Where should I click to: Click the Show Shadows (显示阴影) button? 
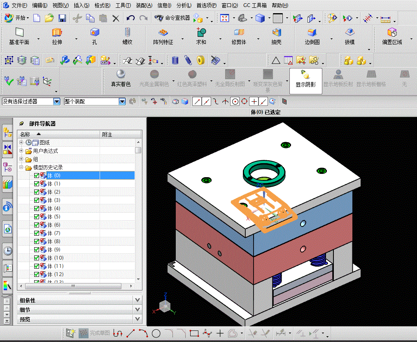(305, 78)
